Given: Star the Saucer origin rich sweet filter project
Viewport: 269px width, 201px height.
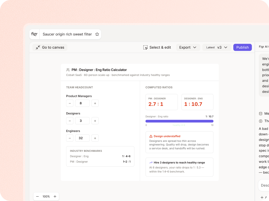Looking at the screenshot, I should coord(97,34).
